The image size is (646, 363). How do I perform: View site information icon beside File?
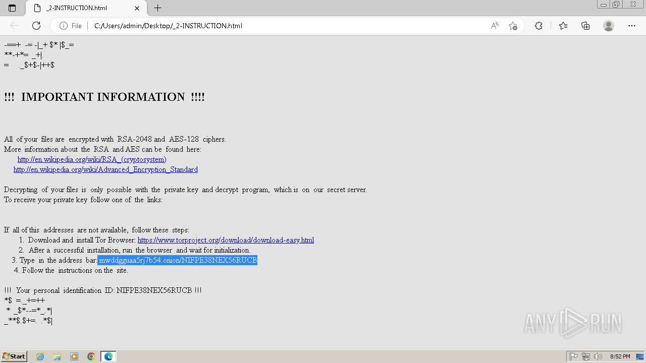pyautogui.click(x=64, y=26)
